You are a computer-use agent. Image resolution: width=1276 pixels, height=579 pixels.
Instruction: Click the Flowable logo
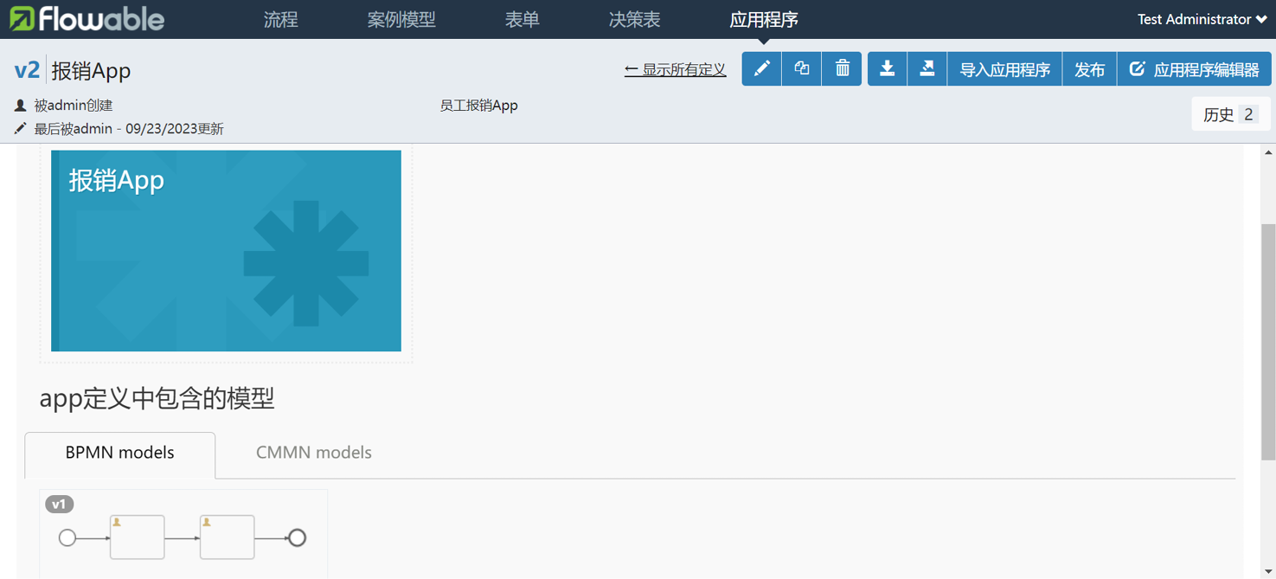87,19
